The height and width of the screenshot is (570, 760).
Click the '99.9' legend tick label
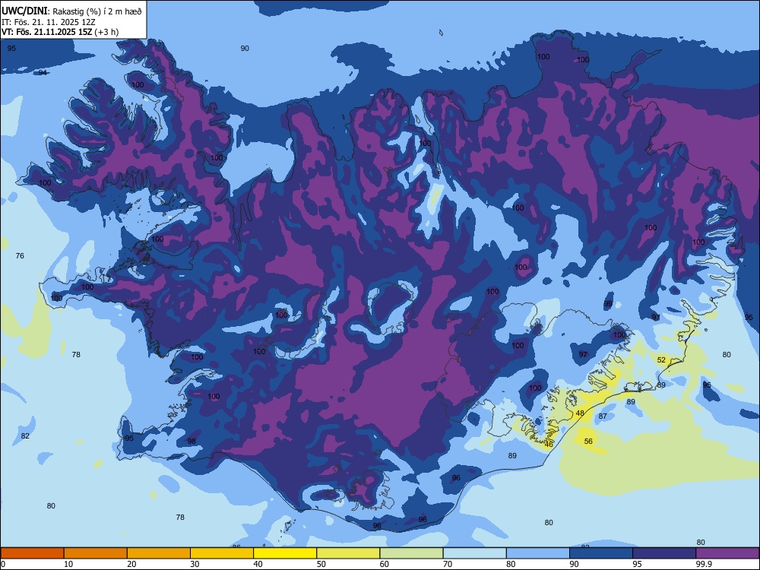tap(703, 564)
